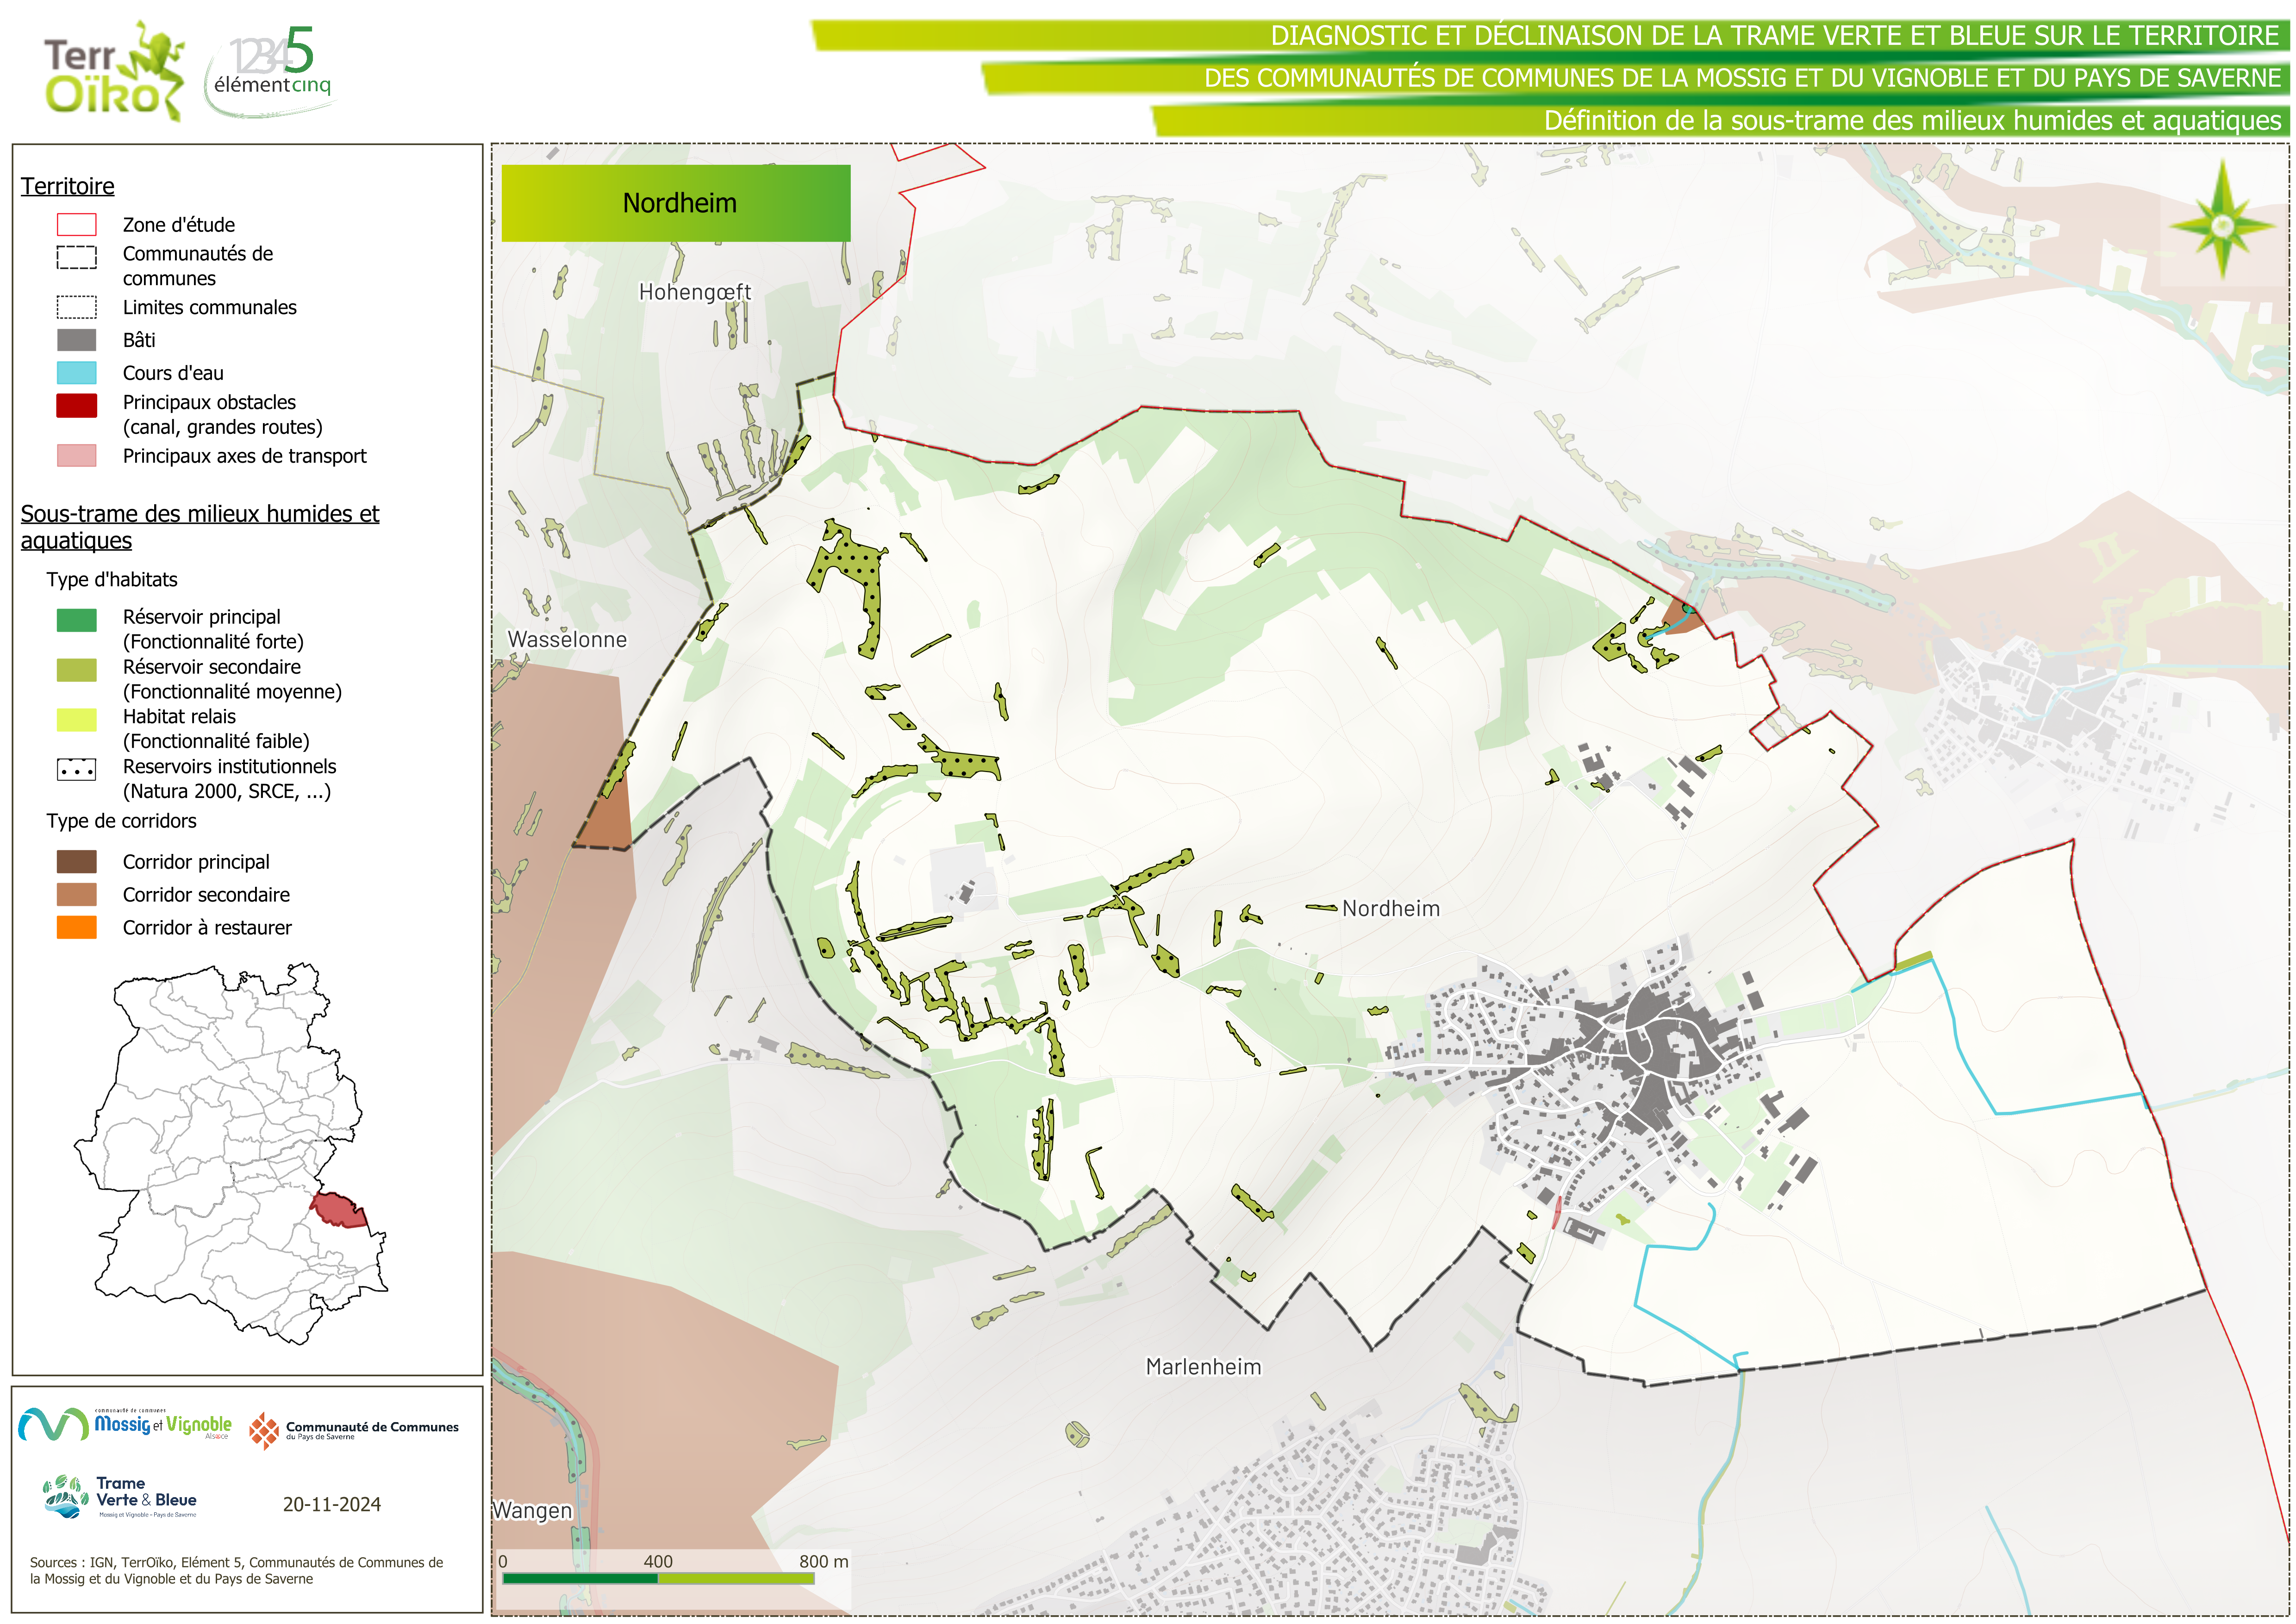Click the green compass rose
Screen dimensions: 2296x1624
point(2222,224)
